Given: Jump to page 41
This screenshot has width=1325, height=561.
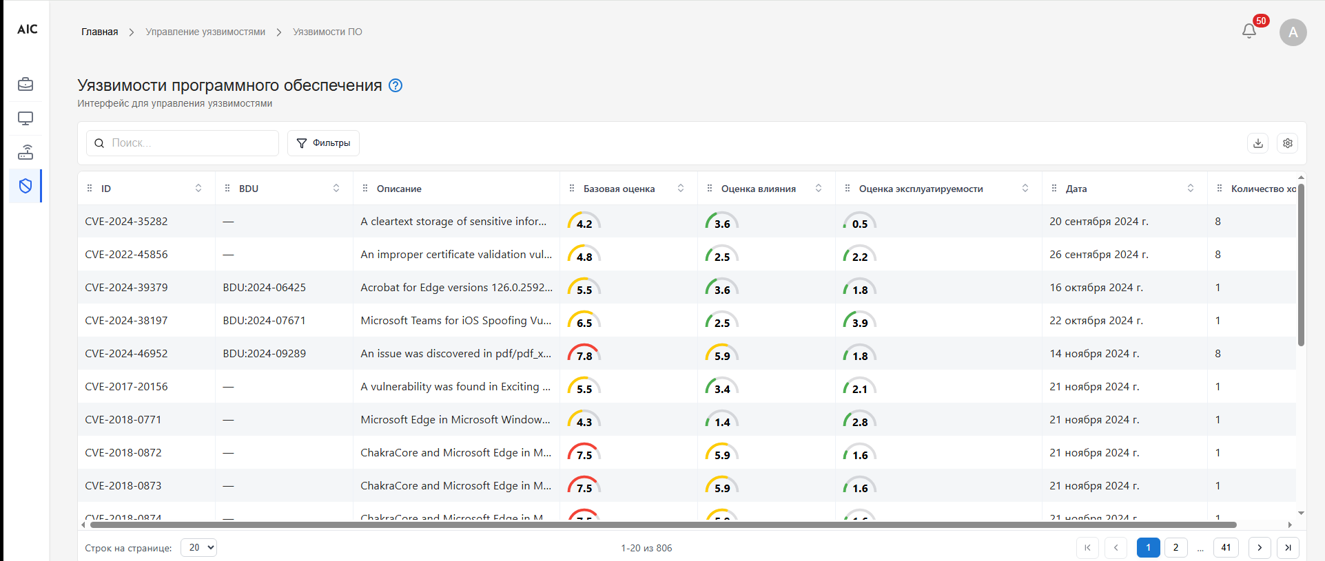Looking at the screenshot, I should click(x=1226, y=547).
